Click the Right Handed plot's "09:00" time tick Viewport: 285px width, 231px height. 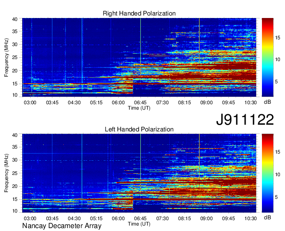pyautogui.click(x=207, y=103)
